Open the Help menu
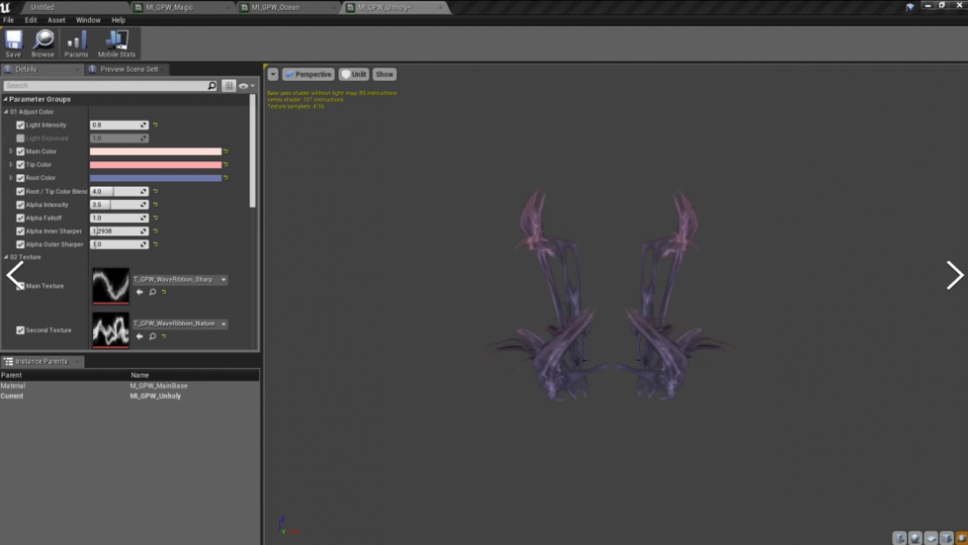Viewport: 968px width, 545px height. click(x=118, y=20)
